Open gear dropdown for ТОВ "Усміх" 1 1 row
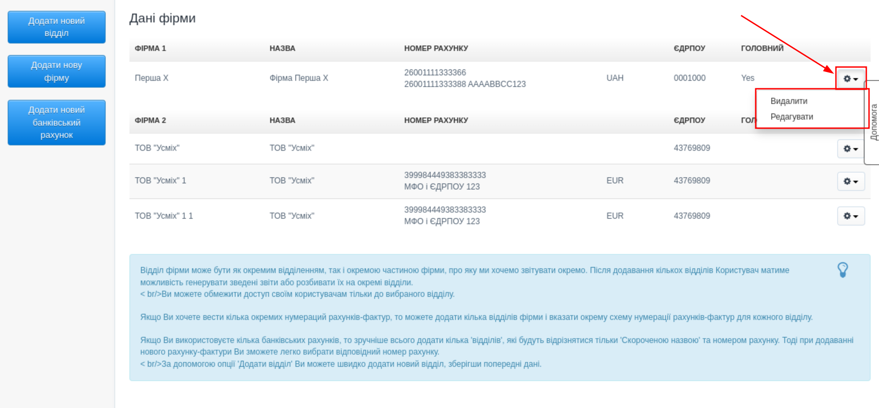 click(850, 216)
